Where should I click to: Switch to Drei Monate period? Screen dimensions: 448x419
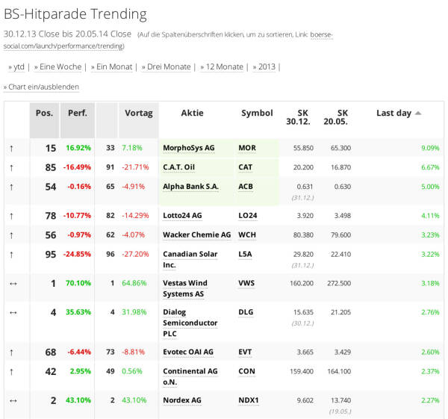168,66
